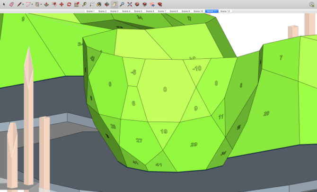Image resolution: width=317 pixels, height=192 pixels.
Task: Click the Tape Measure tool
Action: [84, 4]
